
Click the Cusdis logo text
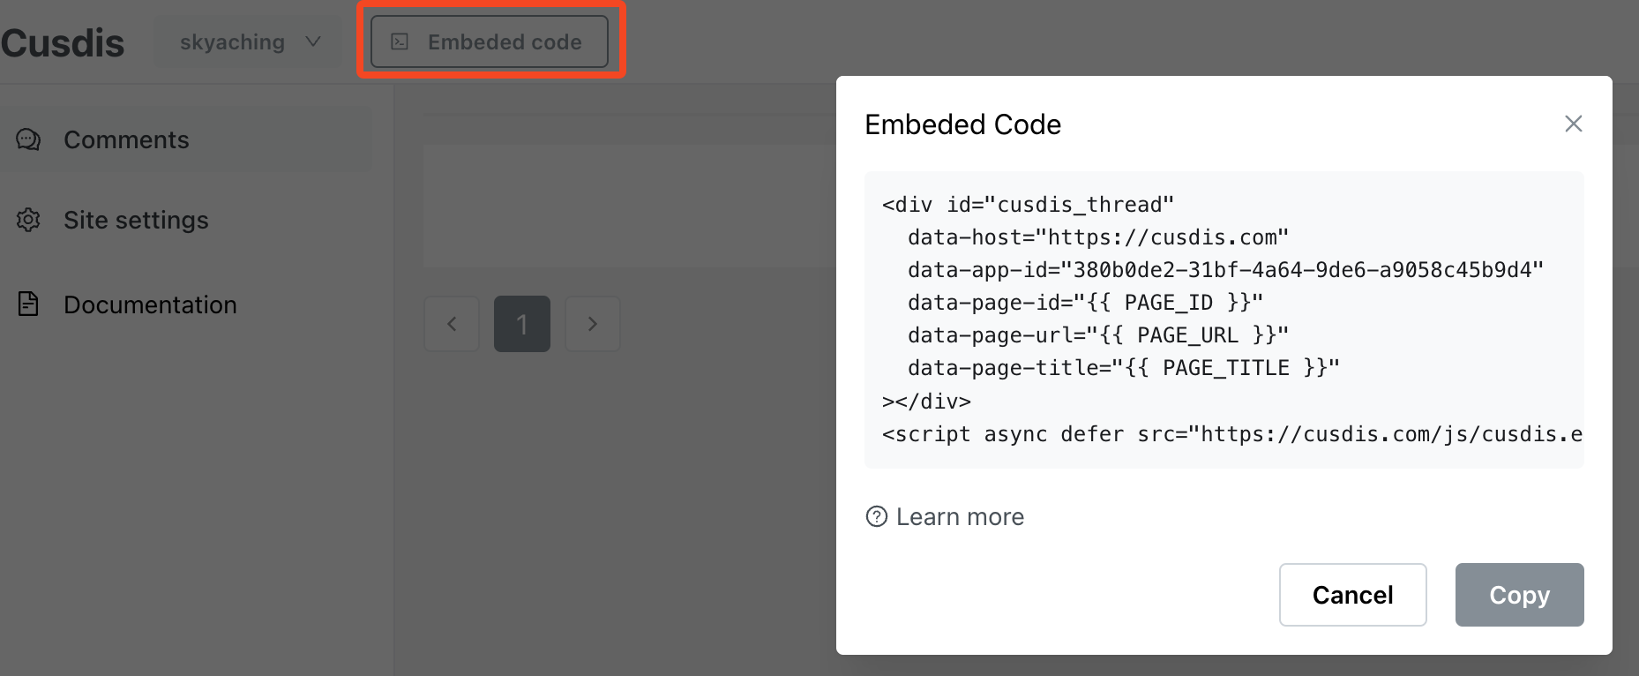[63, 43]
